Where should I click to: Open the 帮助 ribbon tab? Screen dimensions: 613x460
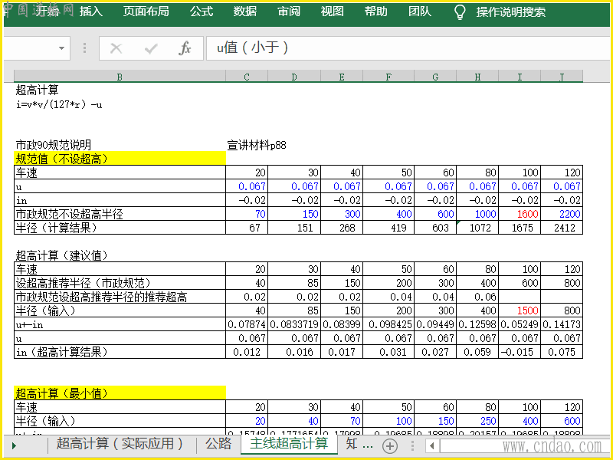pos(376,11)
